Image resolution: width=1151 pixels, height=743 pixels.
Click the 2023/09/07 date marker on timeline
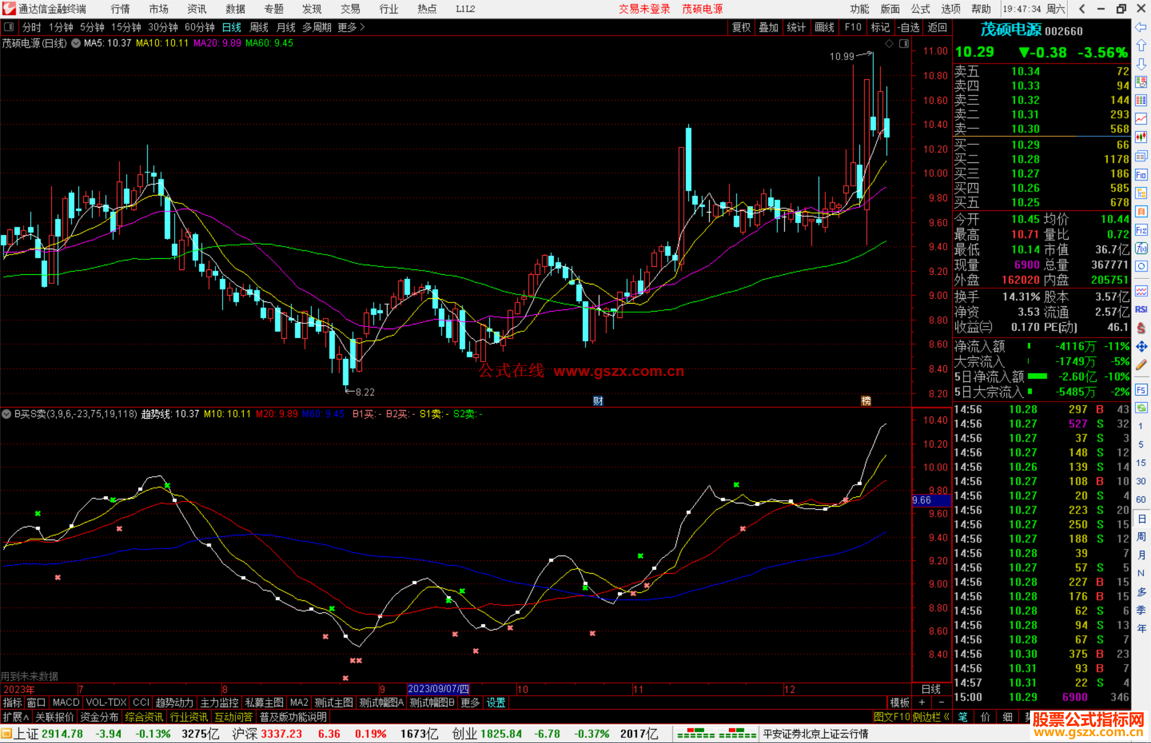coord(438,689)
